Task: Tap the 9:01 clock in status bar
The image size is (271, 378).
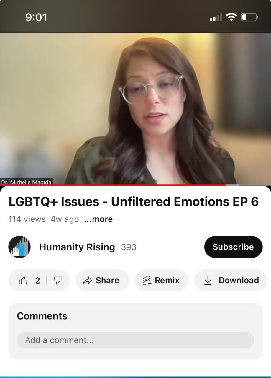Action: [x=36, y=17]
